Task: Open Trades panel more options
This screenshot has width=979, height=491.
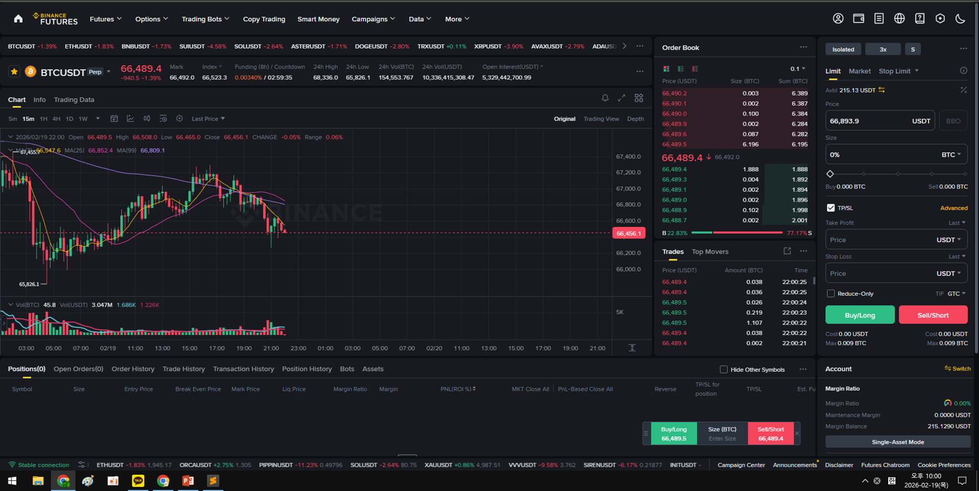Action: pos(804,252)
